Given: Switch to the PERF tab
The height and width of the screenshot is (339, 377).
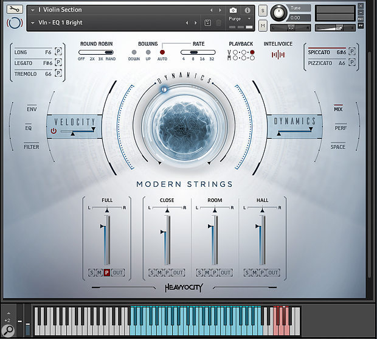Looking at the screenshot, I should coord(341,128).
